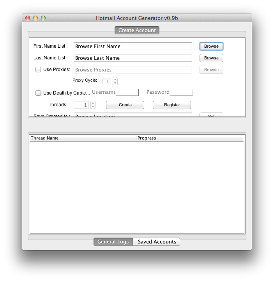Screen dimensions: 274x281
Task: Close the Hotmail Account Generator window
Action: click(28, 18)
